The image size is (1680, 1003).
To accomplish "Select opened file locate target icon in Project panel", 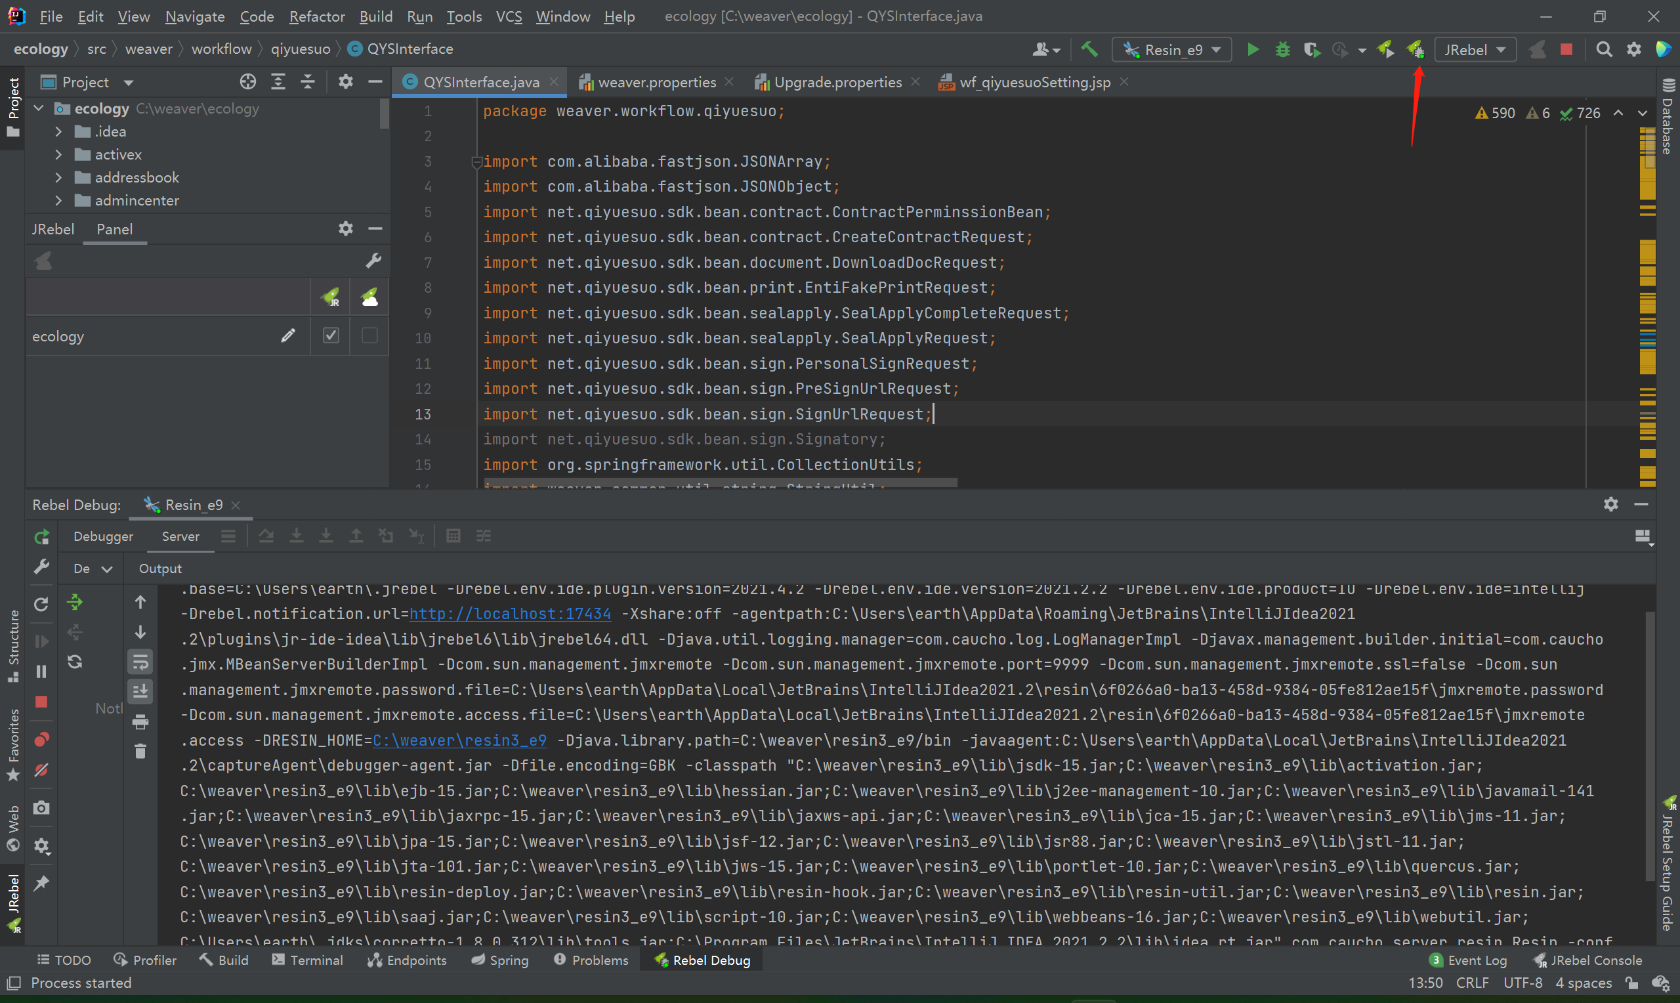I will tap(248, 82).
